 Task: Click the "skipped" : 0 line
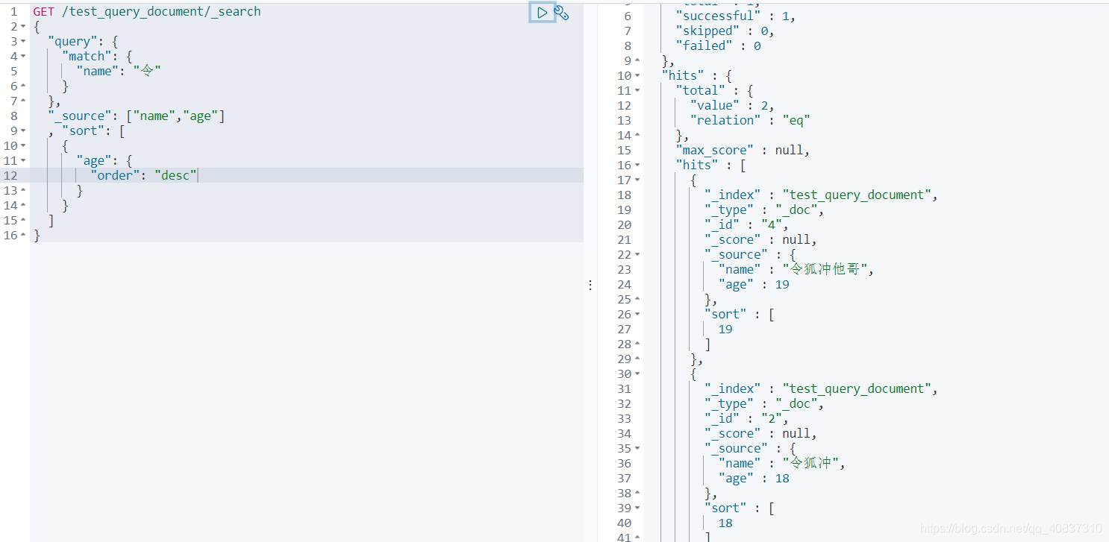coord(724,31)
